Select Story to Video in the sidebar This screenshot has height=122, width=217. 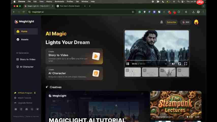coord(26,59)
